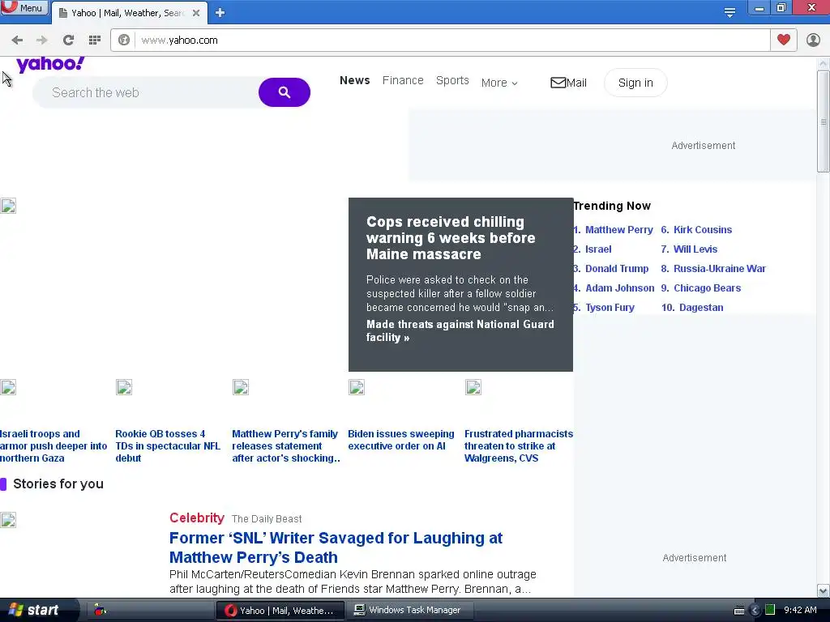Image resolution: width=830 pixels, height=622 pixels.
Task: Open Former SNL Writer Savaged article
Action: pos(336,547)
